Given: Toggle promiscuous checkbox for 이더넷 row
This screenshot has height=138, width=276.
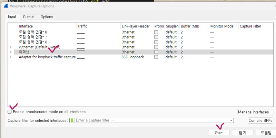Looking at the screenshot, I should (156, 52).
